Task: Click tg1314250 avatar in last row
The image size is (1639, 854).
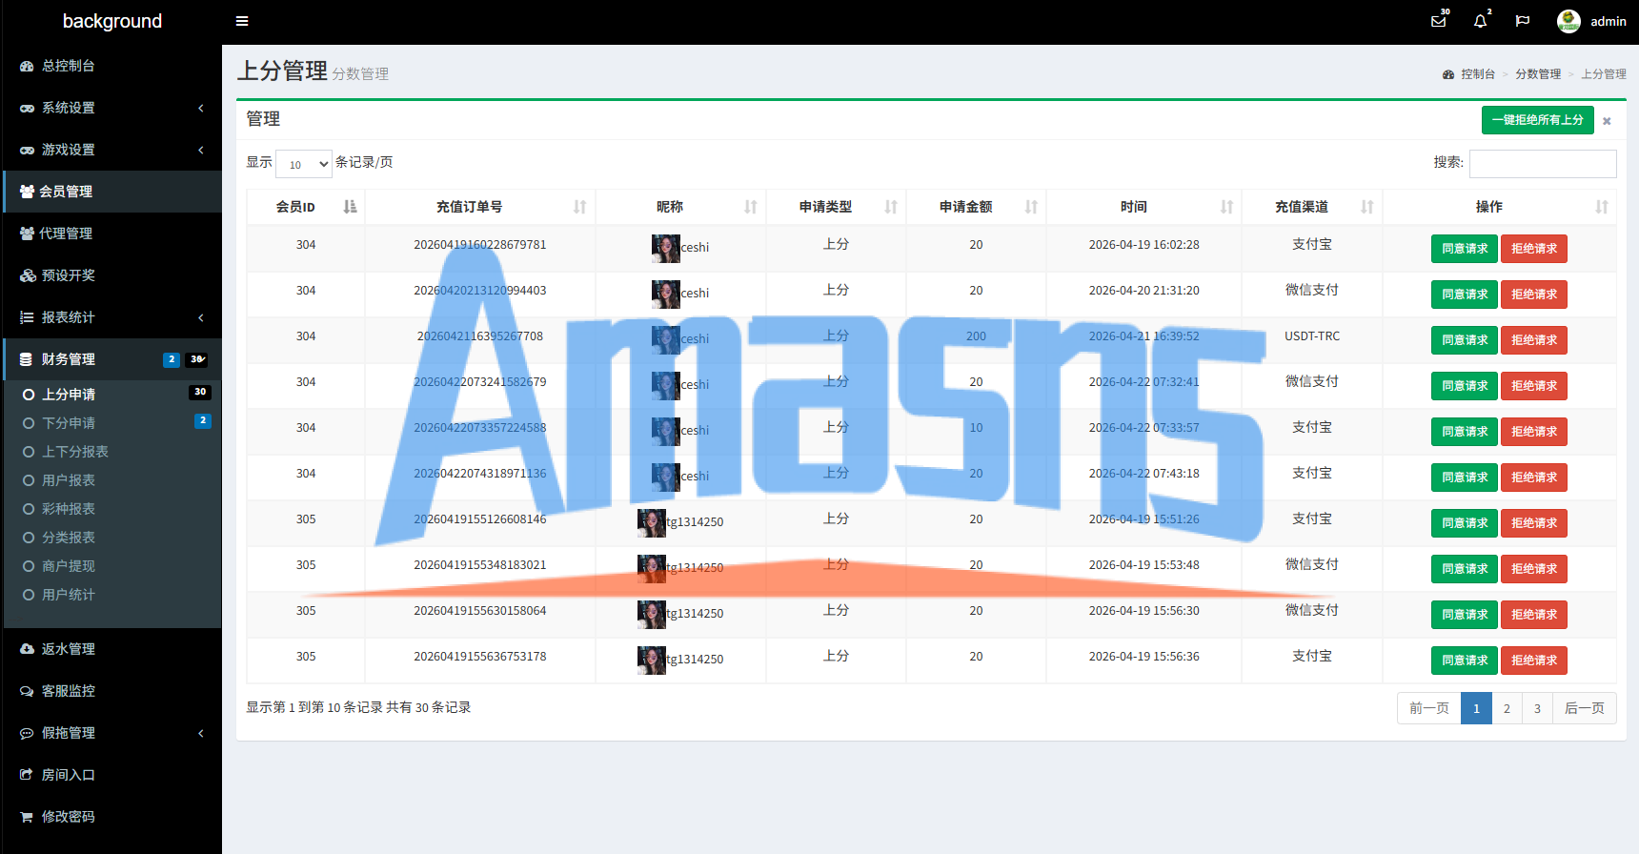Action: (652, 661)
